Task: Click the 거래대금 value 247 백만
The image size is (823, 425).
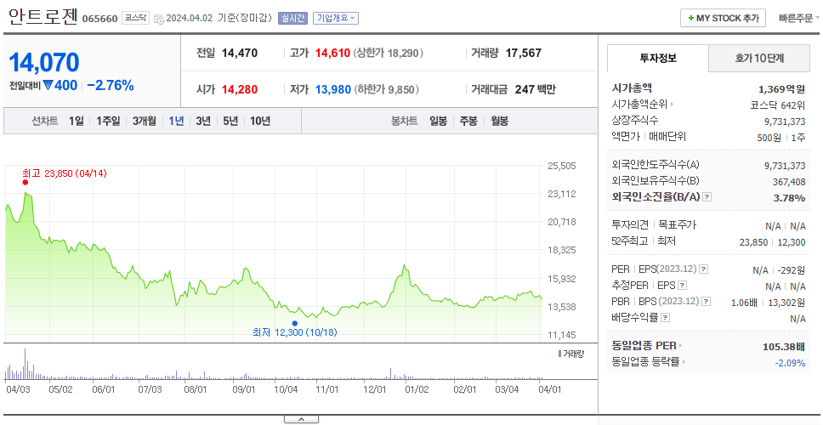Action: pos(536,90)
